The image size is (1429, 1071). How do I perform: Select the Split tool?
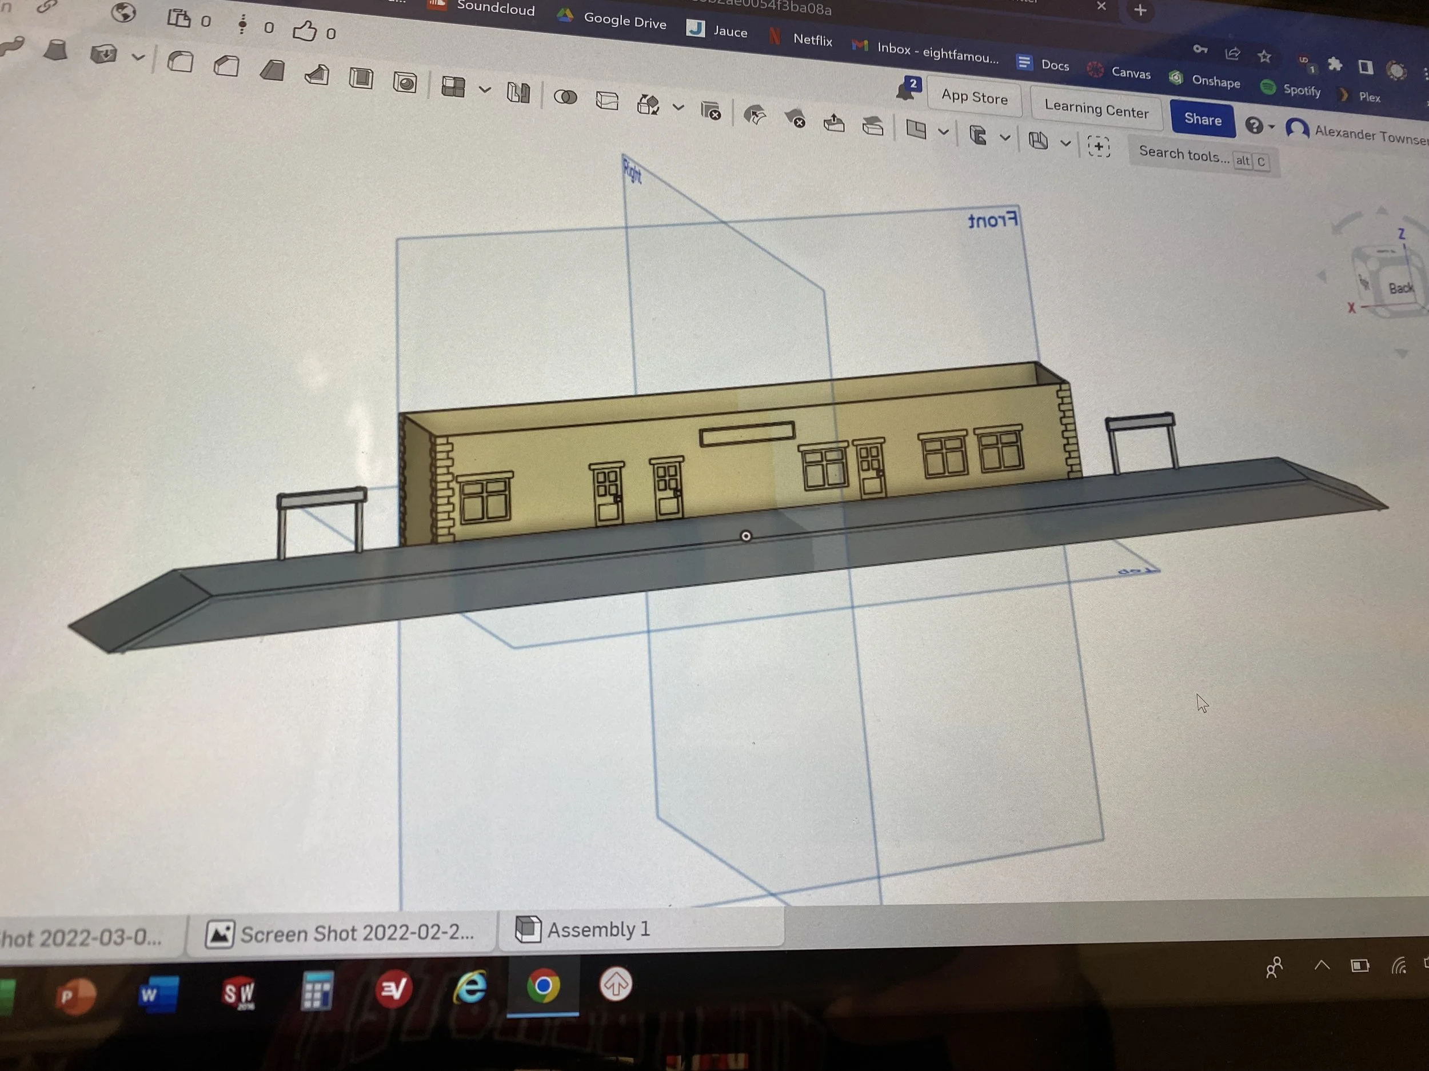coord(606,101)
